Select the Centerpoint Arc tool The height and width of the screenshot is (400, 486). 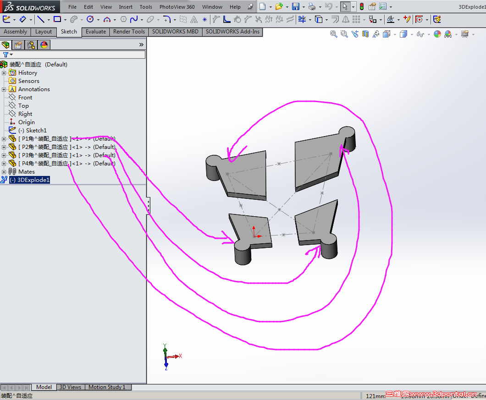pos(107,20)
